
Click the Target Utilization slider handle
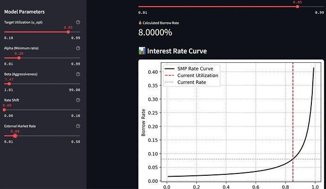point(68,32)
